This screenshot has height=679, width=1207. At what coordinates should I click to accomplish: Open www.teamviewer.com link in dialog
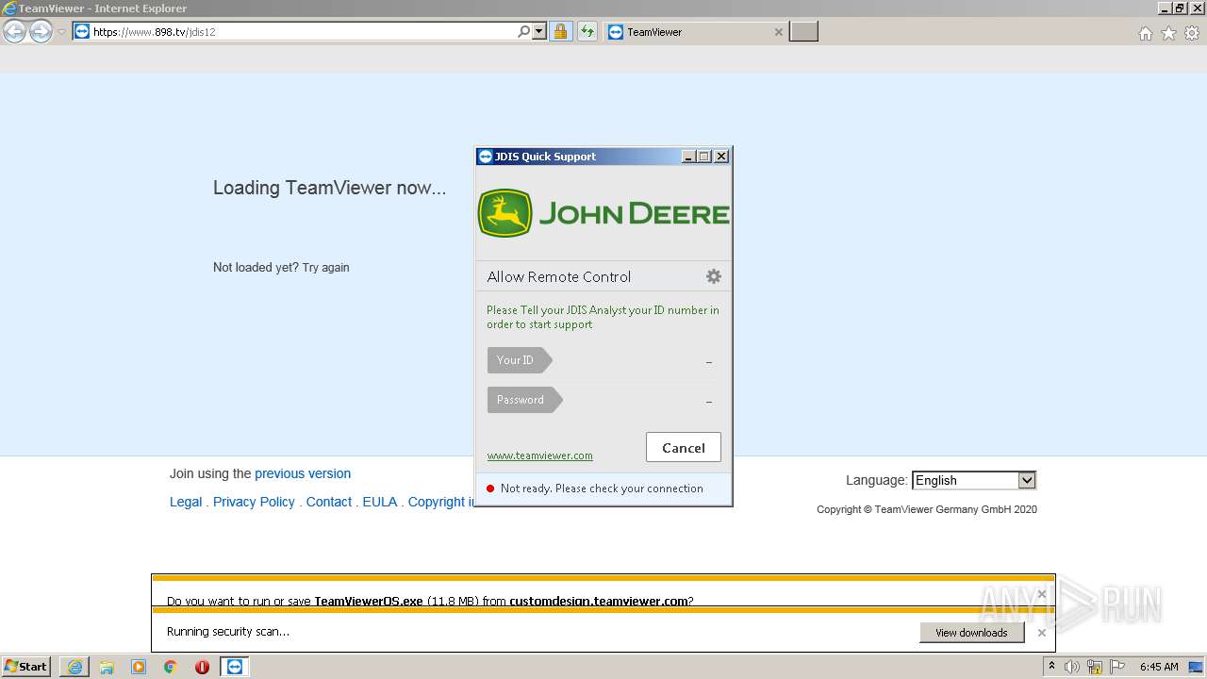pyautogui.click(x=540, y=455)
